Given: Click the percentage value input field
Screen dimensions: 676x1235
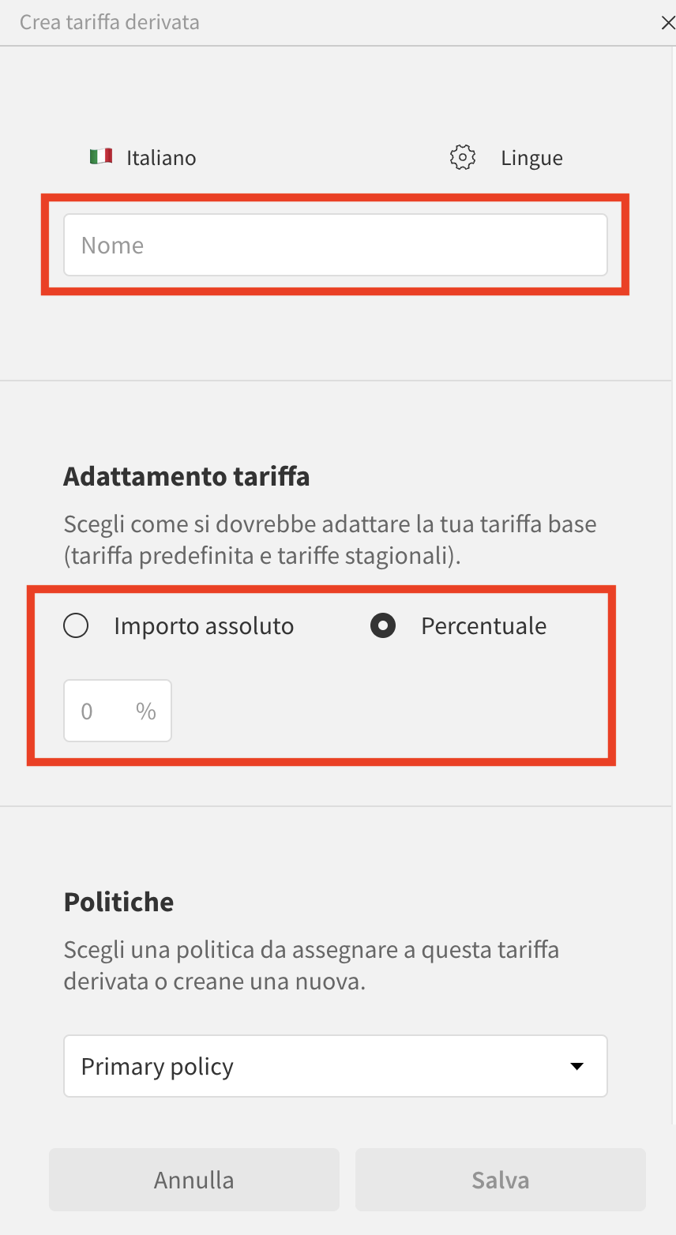Looking at the screenshot, I should (x=118, y=711).
